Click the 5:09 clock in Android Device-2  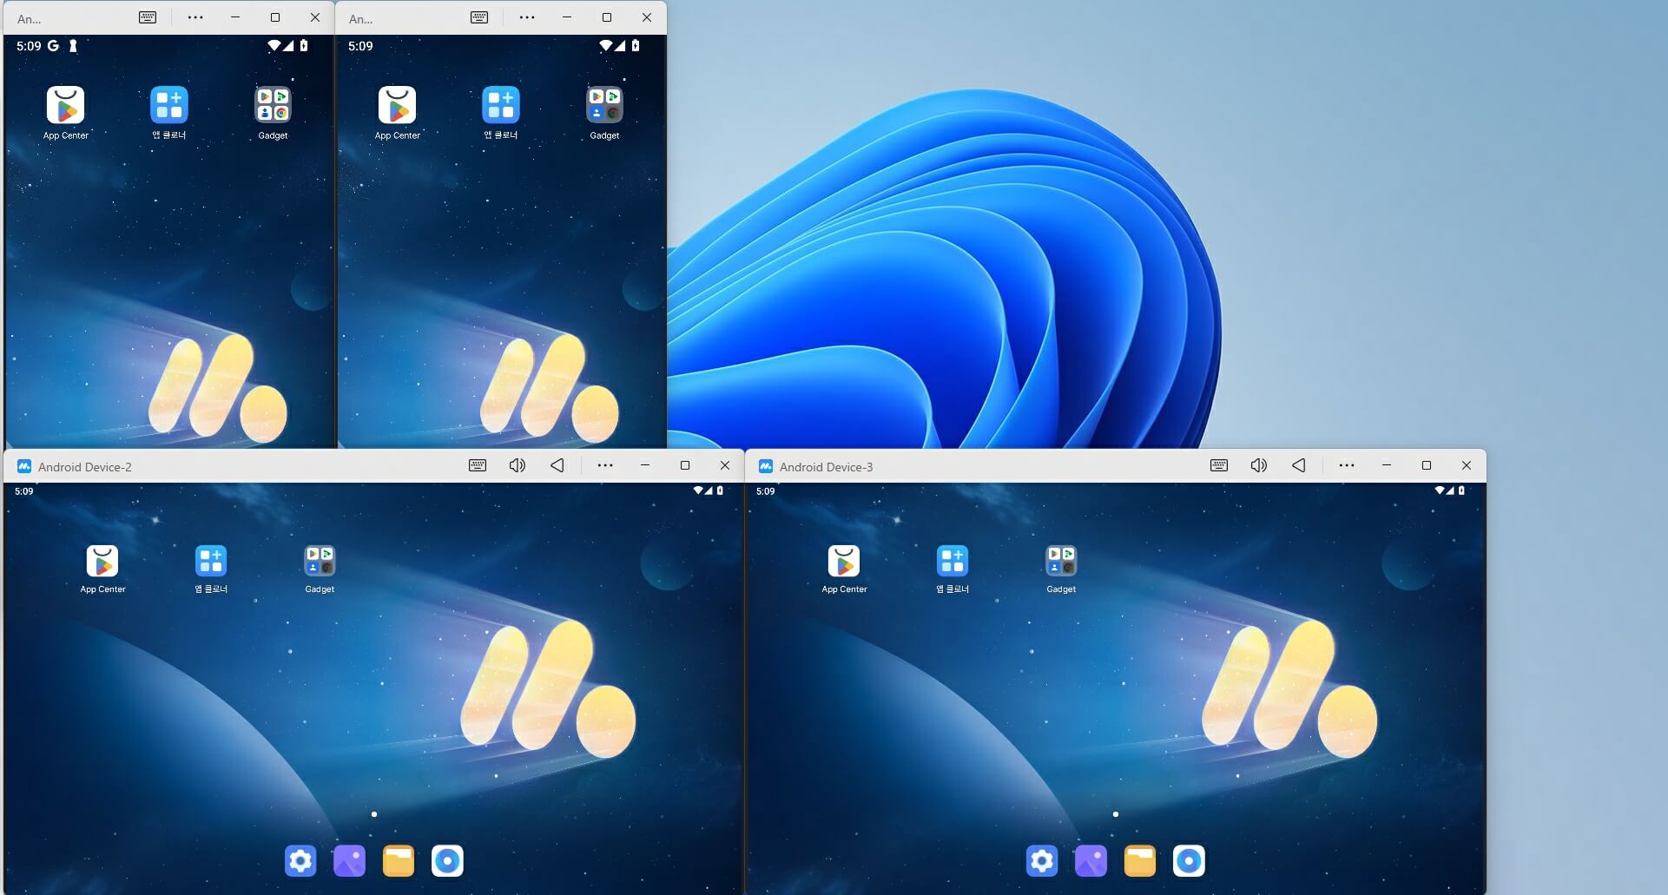pyautogui.click(x=23, y=491)
